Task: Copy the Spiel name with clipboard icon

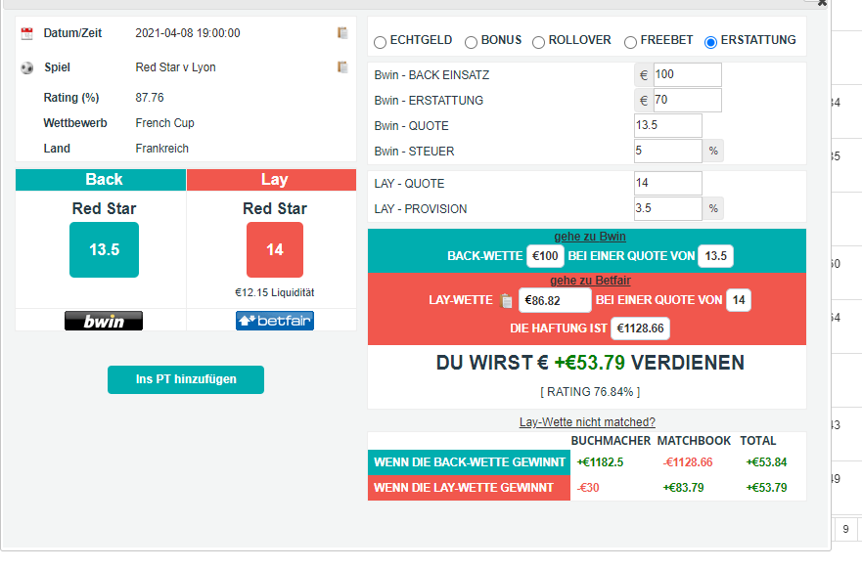Action: click(342, 67)
